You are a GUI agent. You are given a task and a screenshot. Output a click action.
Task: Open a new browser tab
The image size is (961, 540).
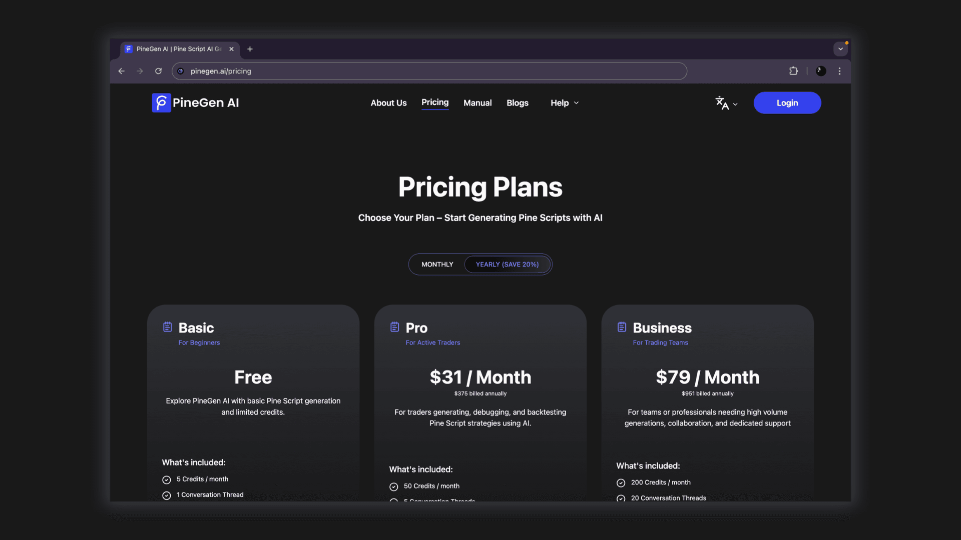point(250,49)
